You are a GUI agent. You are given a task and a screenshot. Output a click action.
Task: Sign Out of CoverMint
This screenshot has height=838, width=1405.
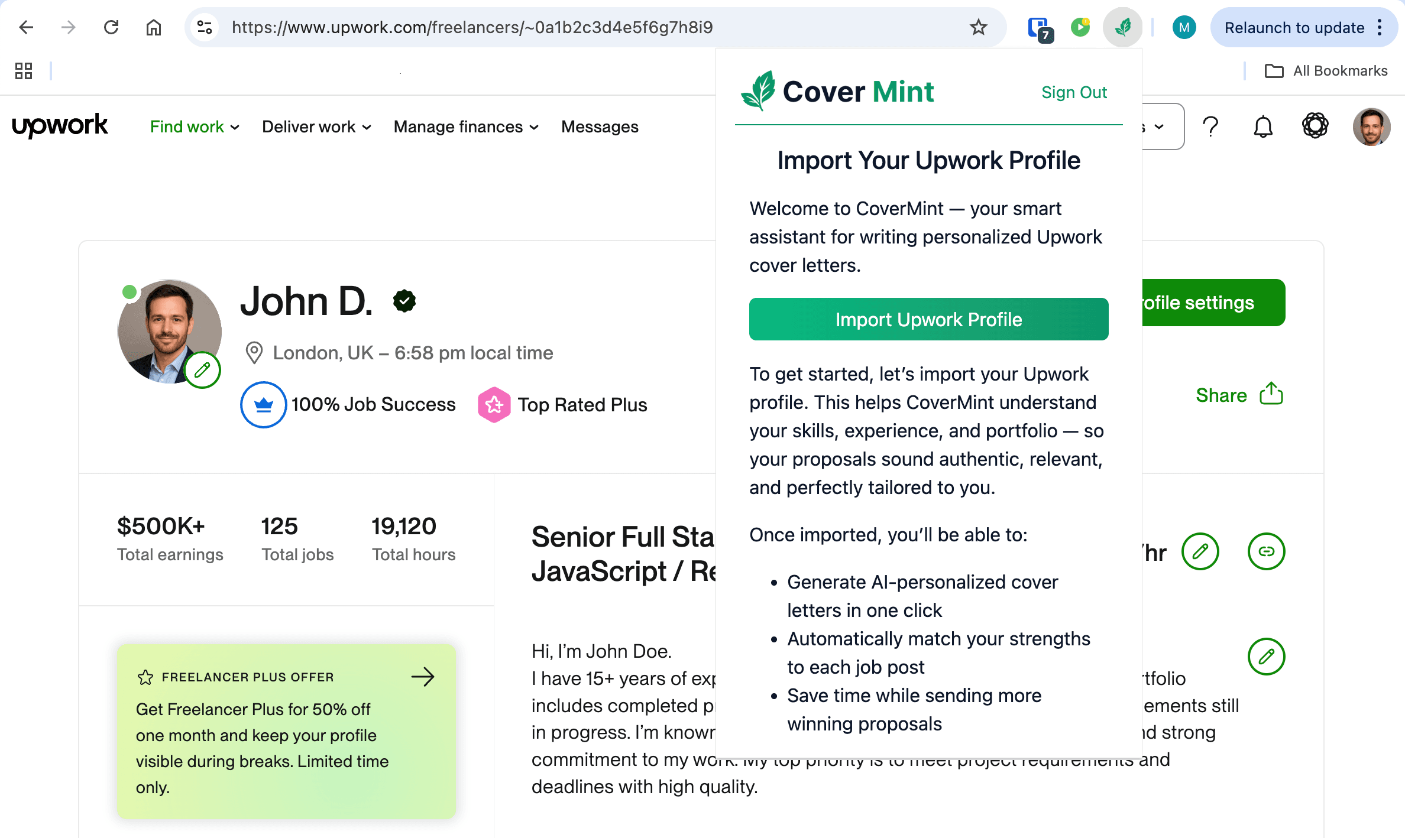pos(1074,92)
